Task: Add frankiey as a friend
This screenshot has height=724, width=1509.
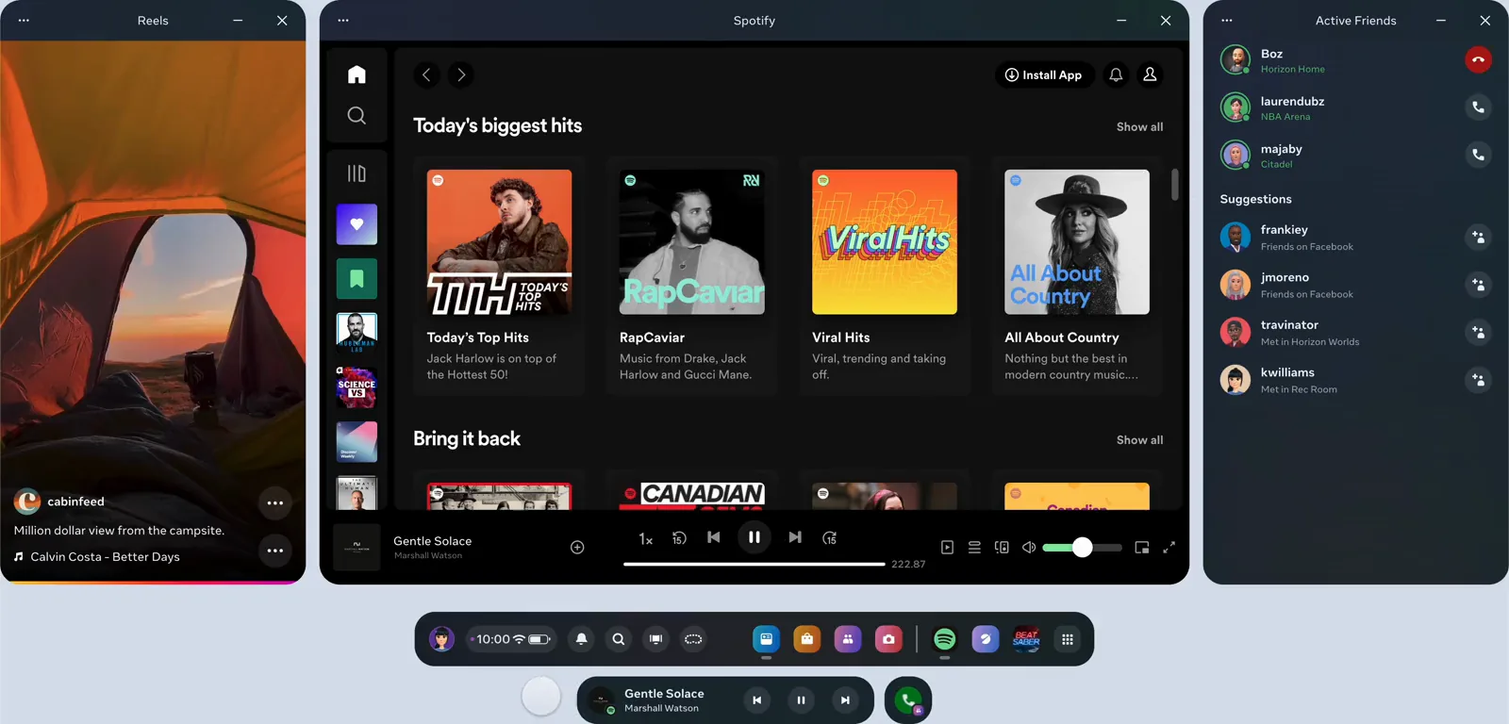Action: (x=1478, y=237)
